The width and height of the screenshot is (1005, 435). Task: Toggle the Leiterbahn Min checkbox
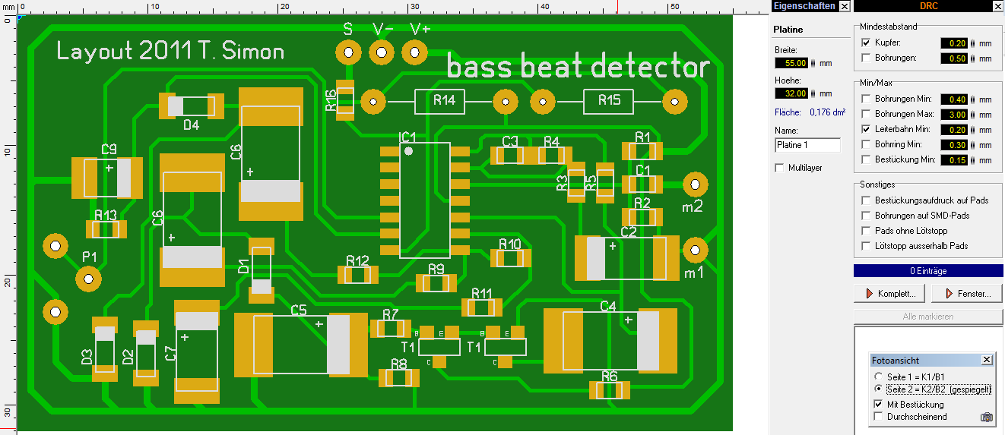[x=866, y=129]
